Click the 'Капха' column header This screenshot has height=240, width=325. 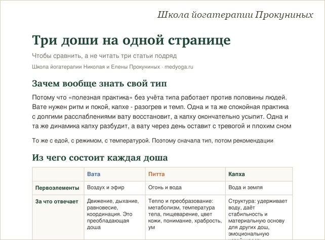[259, 174]
